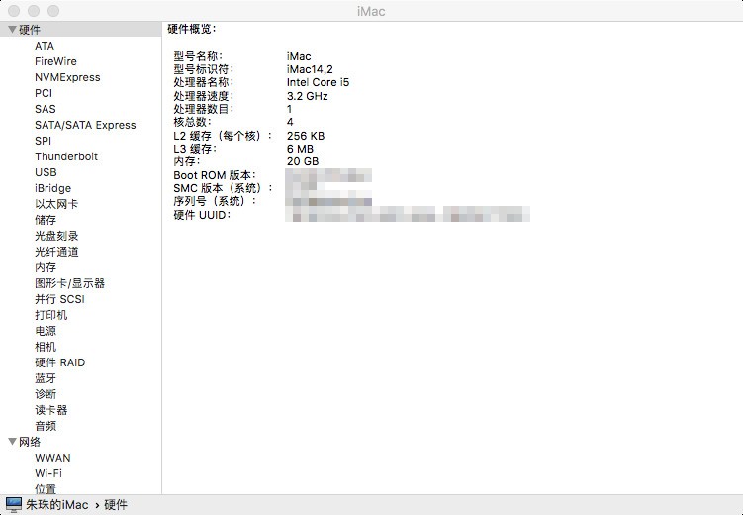This screenshot has width=743, height=515.
Task: Click 朱珠的iMac in the path bar
Action: coord(56,504)
